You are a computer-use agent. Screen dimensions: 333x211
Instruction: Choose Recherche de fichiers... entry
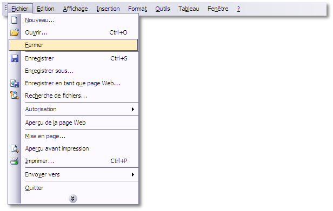point(74,96)
